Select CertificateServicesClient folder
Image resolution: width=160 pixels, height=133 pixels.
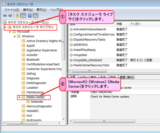43,64
